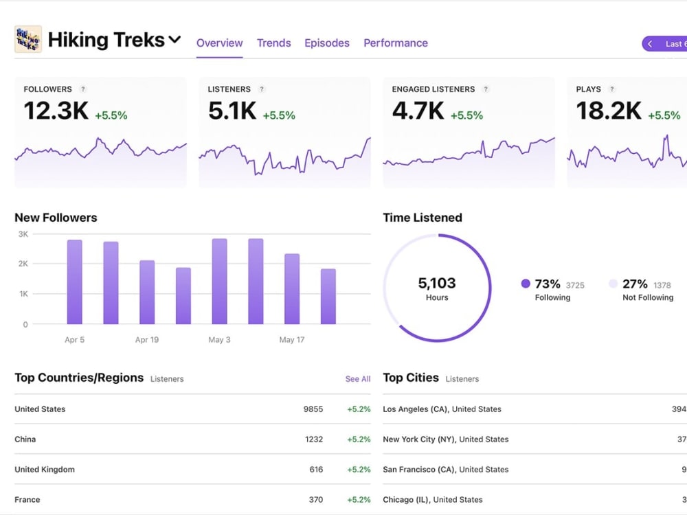Click See All for Top Countries/Regions
The image size is (687, 515).
tap(357, 379)
